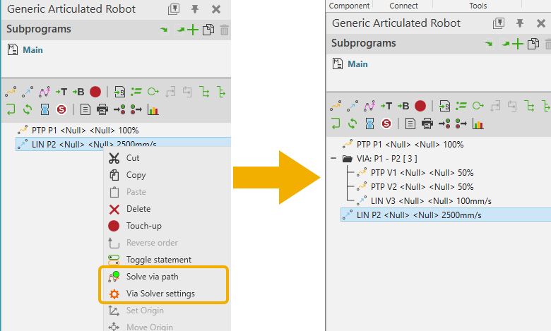Viewport: 551px width, 331px height.
Task: Choose Cut from the context menu
Action: [132, 158]
